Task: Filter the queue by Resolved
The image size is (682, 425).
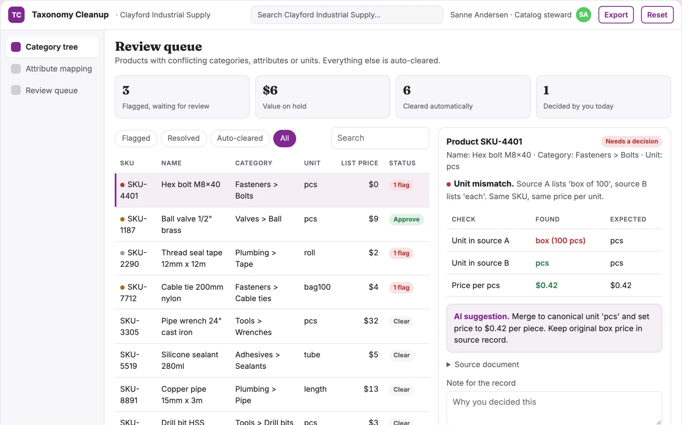Action: [x=183, y=138]
